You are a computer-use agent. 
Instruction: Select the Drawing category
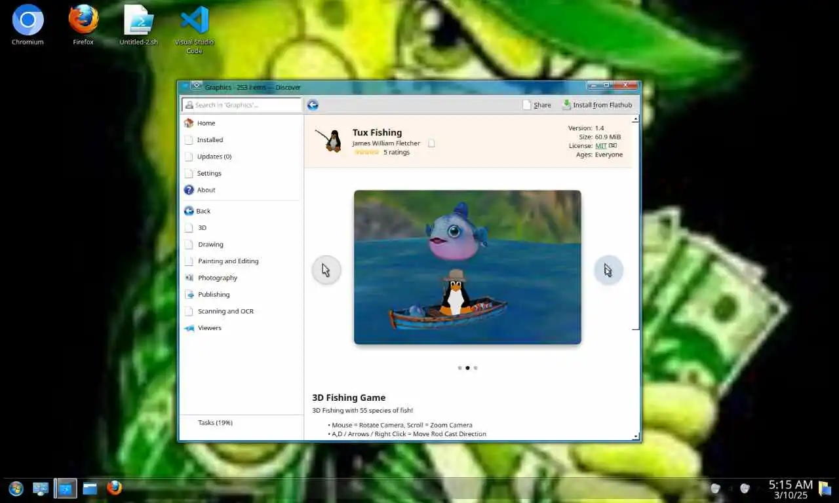click(x=240, y=244)
